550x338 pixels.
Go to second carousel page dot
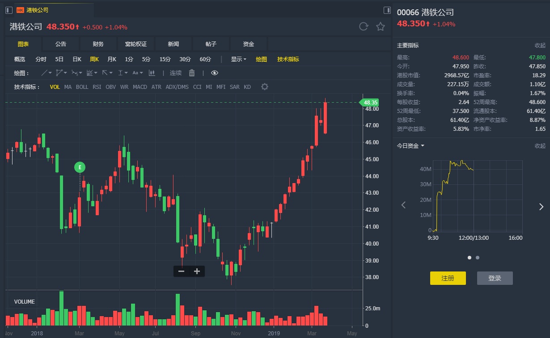tap(478, 258)
